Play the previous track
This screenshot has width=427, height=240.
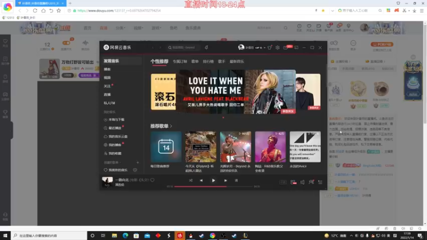click(201, 180)
